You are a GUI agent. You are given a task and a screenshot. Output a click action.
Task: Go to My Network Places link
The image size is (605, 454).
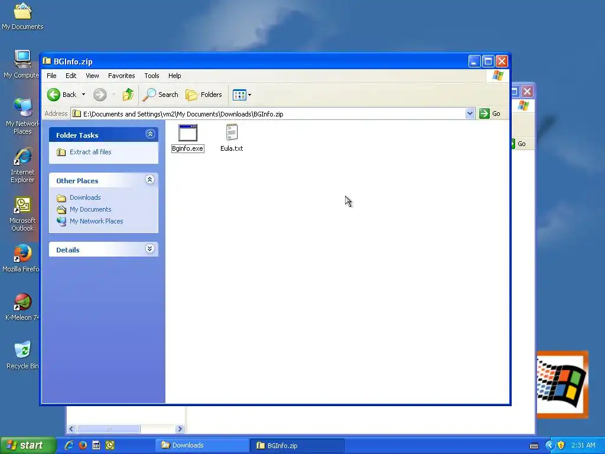point(96,221)
